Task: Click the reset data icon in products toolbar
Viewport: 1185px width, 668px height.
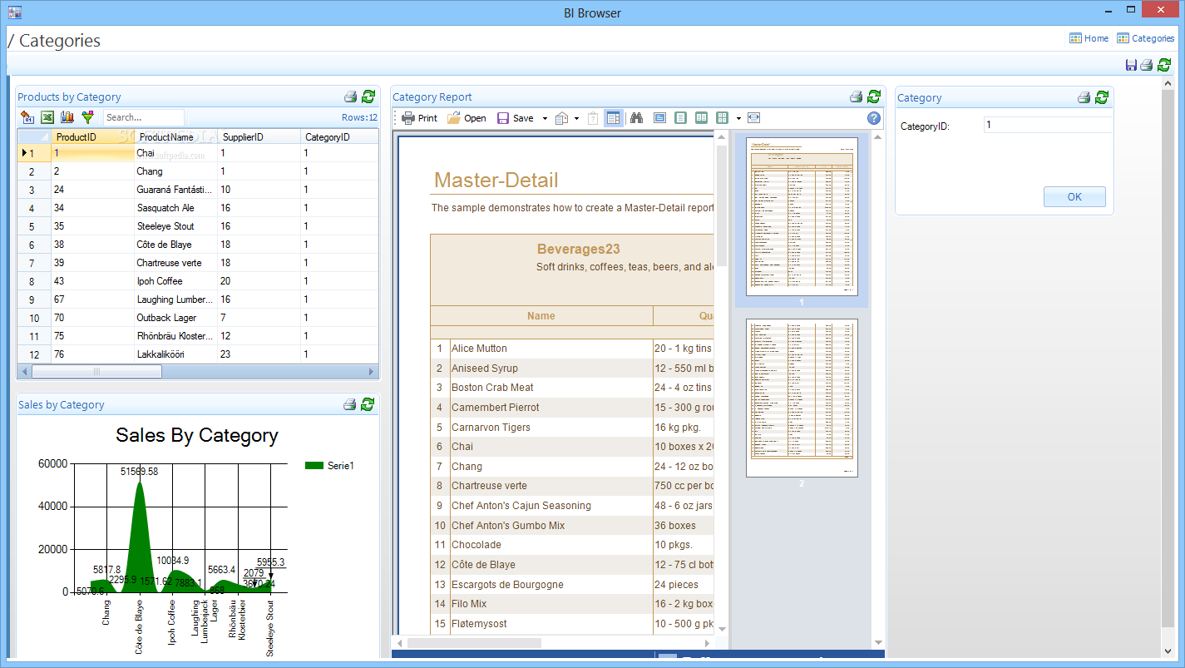Action: (x=27, y=117)
